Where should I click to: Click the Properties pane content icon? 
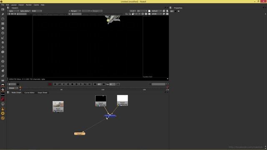(171, 8)
